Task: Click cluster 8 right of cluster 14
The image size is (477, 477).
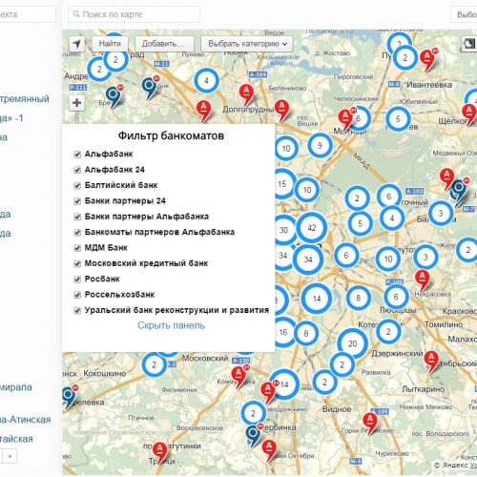Action: tap(359, 298)
